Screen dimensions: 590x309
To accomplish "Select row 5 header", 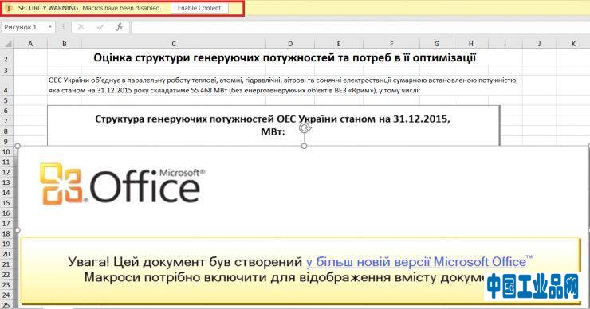I will click(6, 100).
